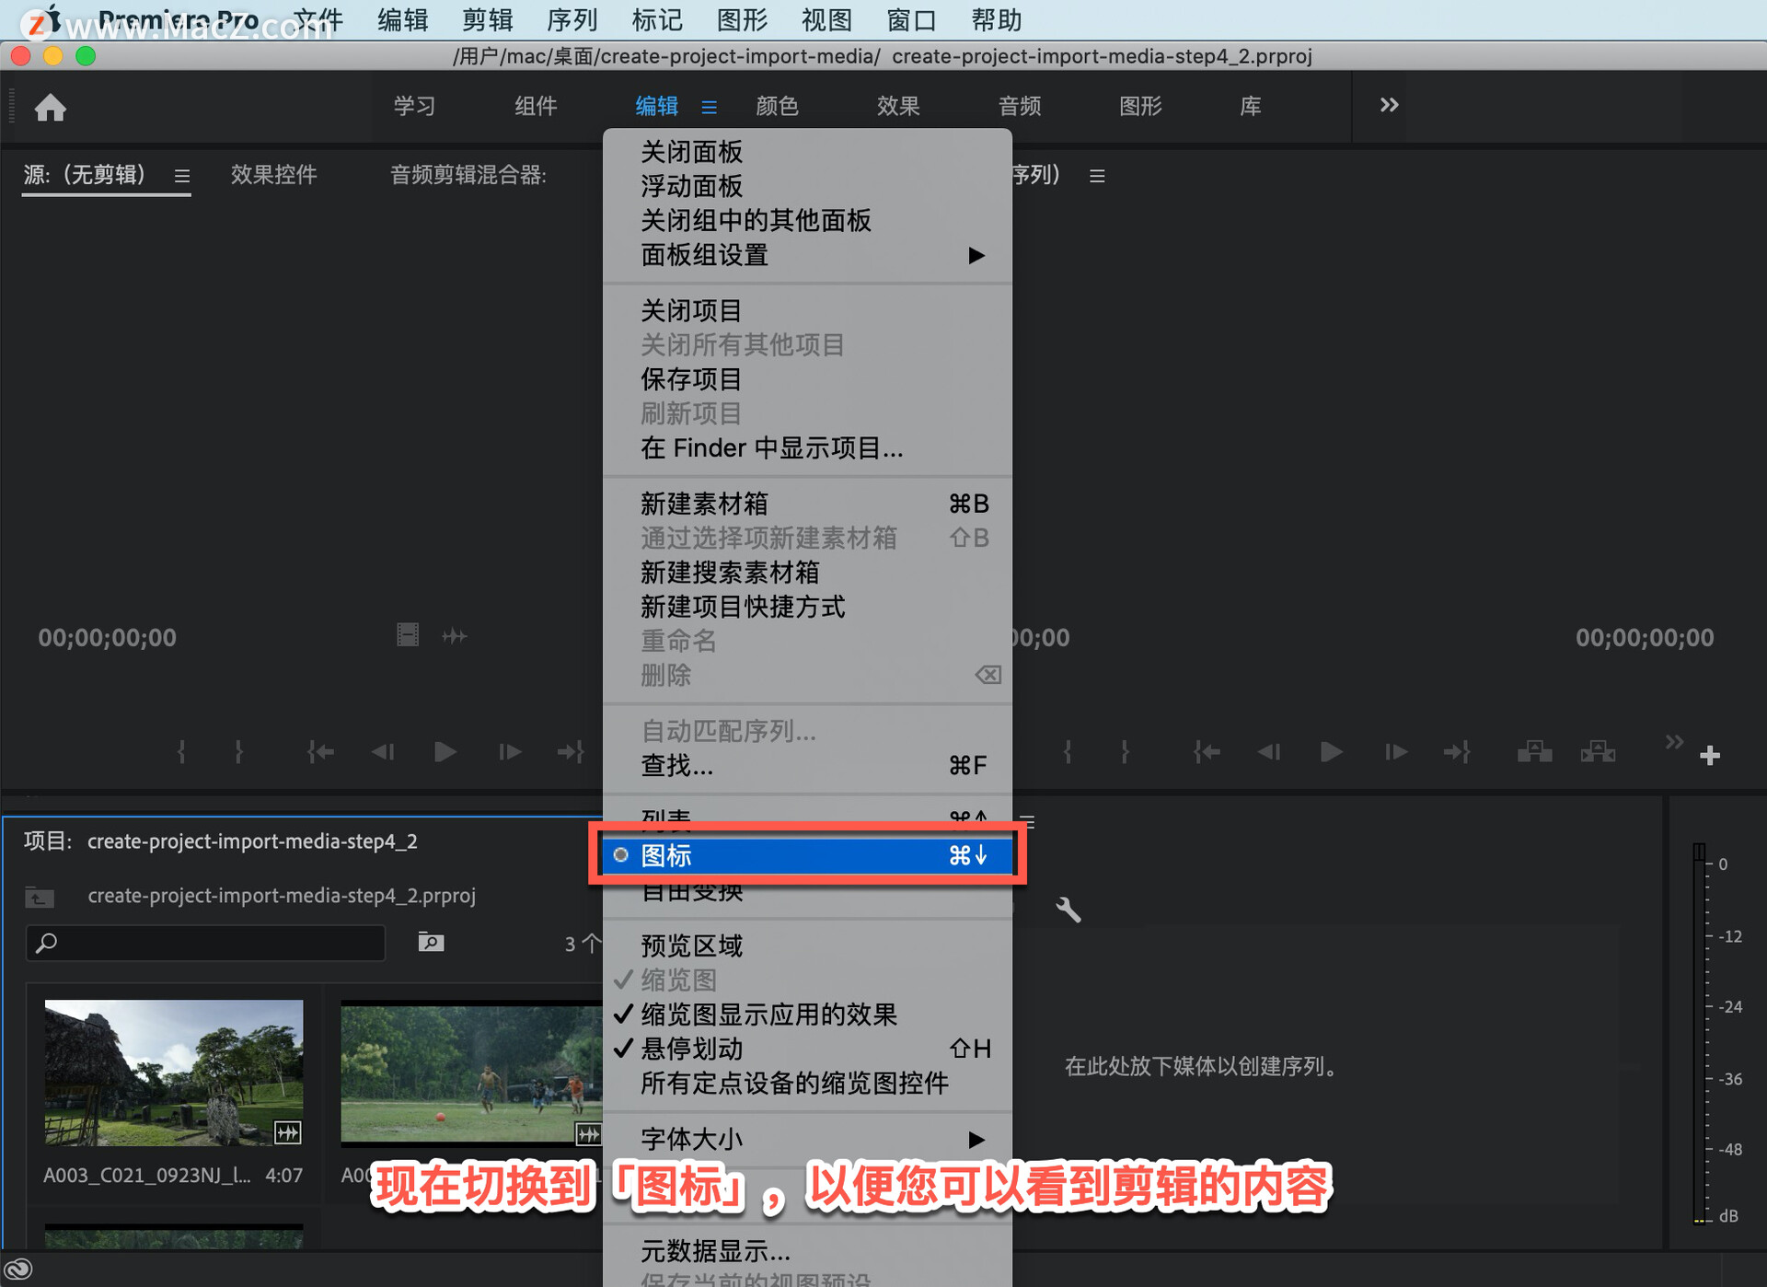Select the A003_C021_0923NJ clip thumbnail

174,1072
